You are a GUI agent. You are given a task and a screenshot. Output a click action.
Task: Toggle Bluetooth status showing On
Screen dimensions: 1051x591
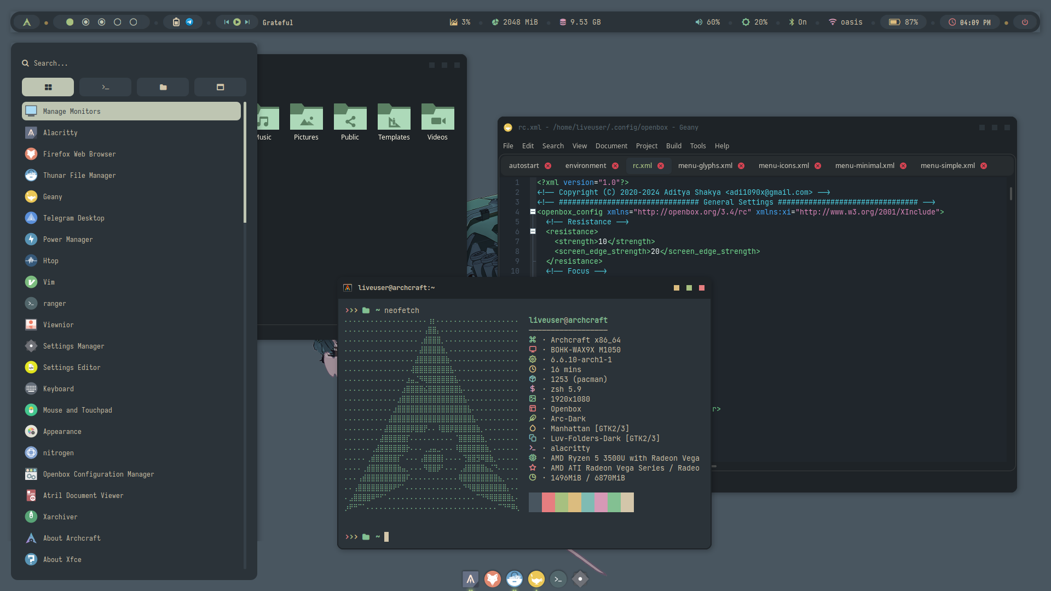tap(798, 22)
